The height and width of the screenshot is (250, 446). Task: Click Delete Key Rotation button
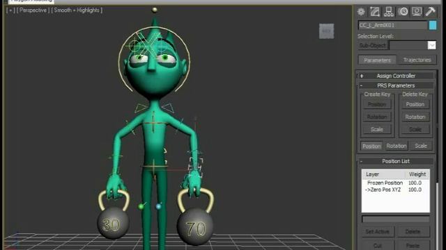(415, 117)
